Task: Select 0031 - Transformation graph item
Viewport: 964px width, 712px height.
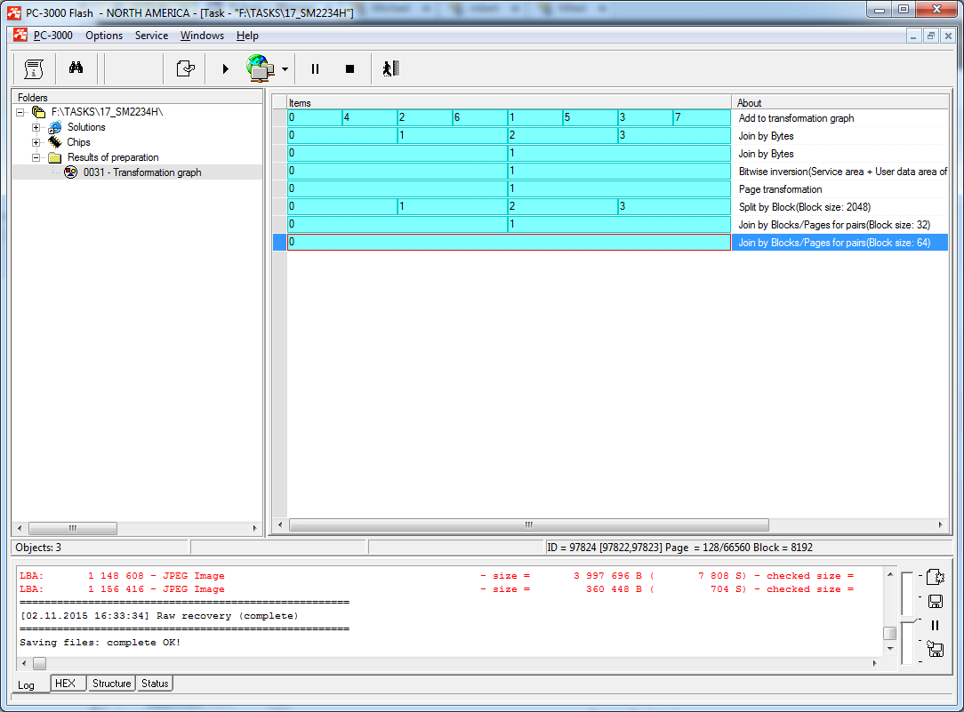Action: point(141,172)
